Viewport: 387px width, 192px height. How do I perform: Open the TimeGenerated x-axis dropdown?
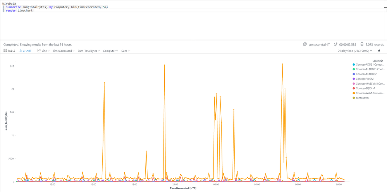[x=64, y=51]
